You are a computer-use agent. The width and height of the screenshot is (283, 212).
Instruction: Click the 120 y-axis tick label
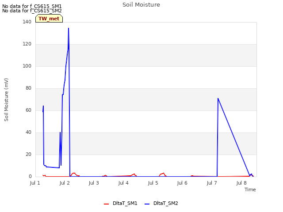pos(27,44)
